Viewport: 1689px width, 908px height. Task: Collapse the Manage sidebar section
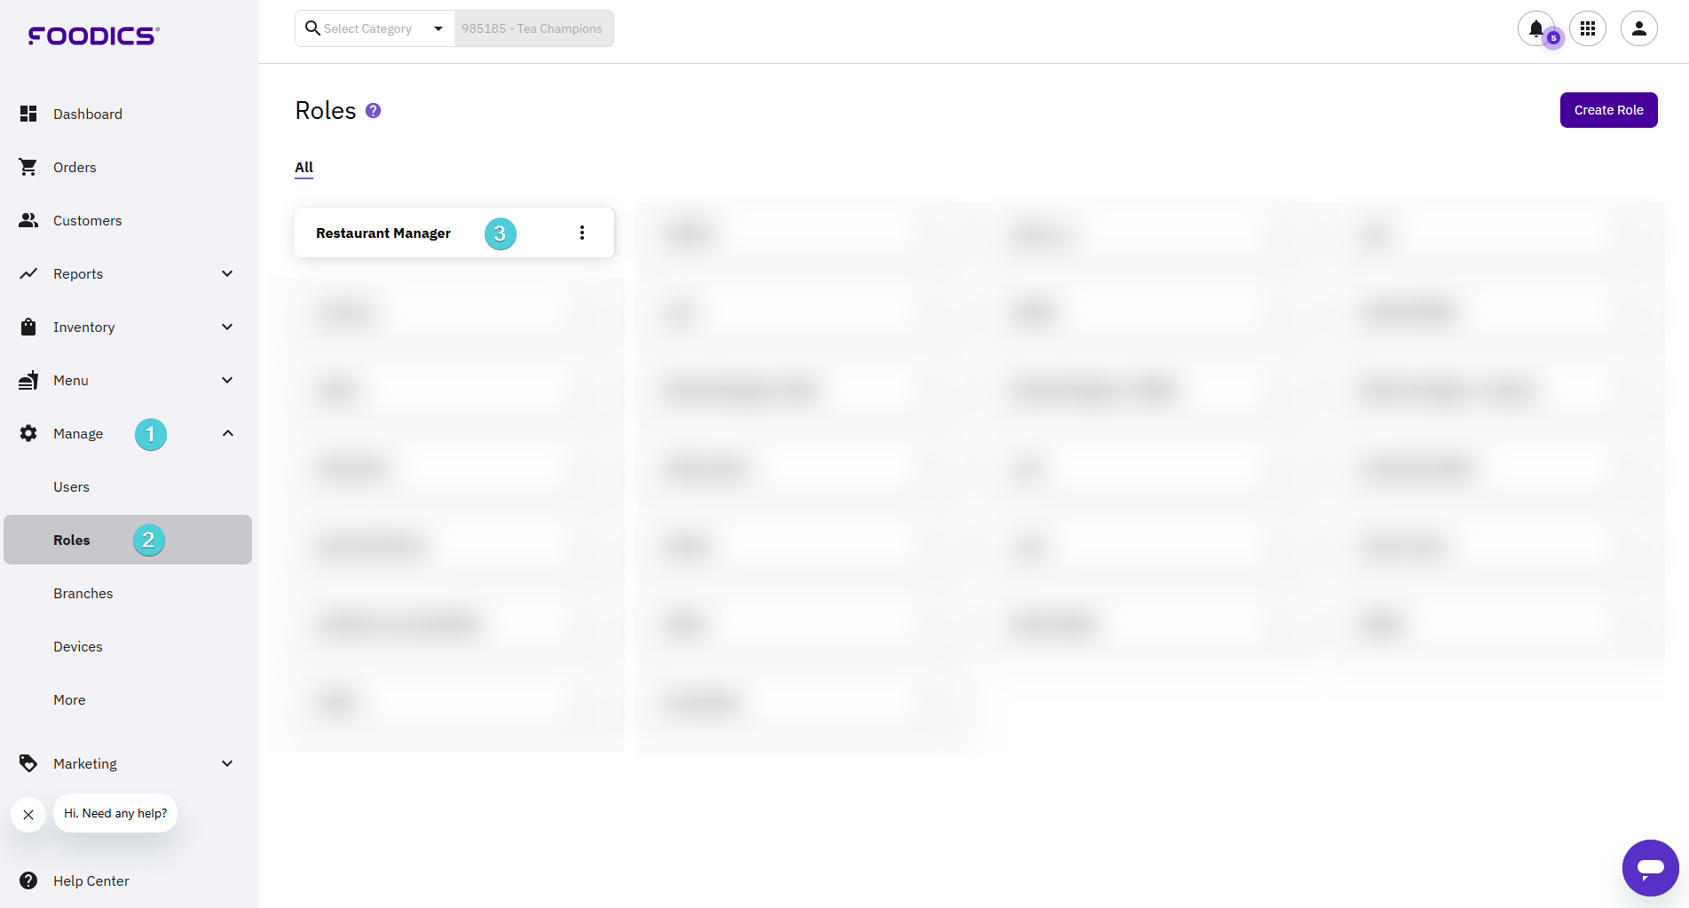227,433
